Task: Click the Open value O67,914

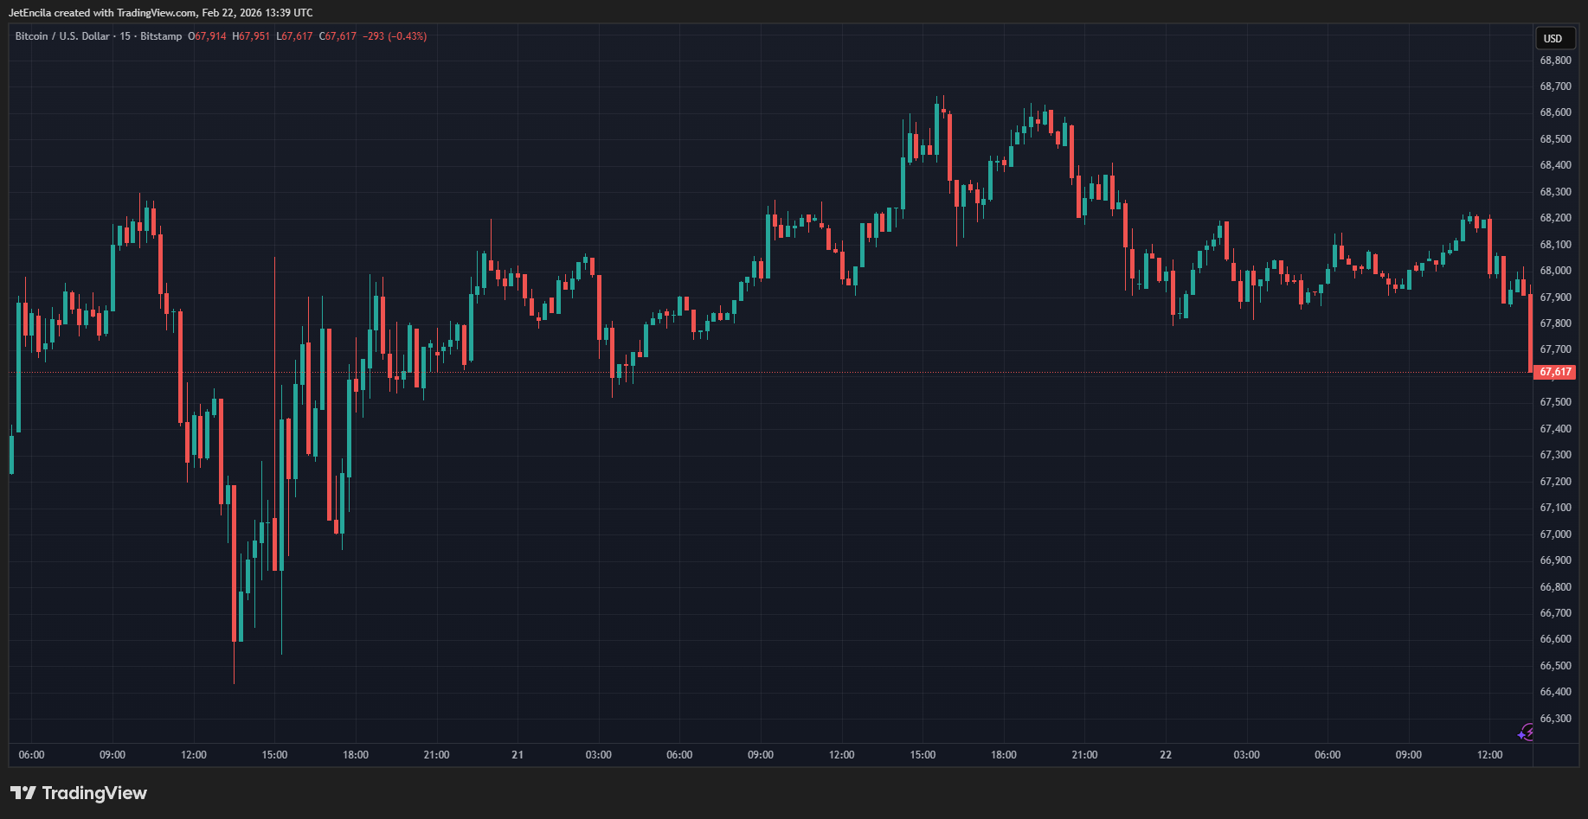Action: click(x=207, y=36)
